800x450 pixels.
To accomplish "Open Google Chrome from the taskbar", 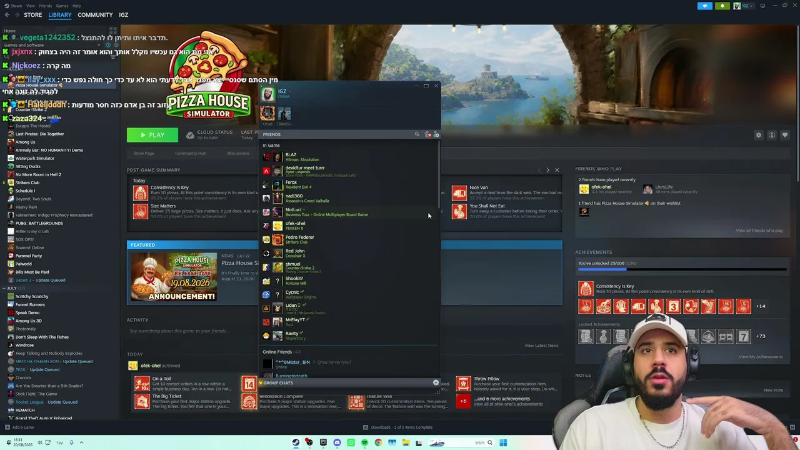I will tap(378, 443).
